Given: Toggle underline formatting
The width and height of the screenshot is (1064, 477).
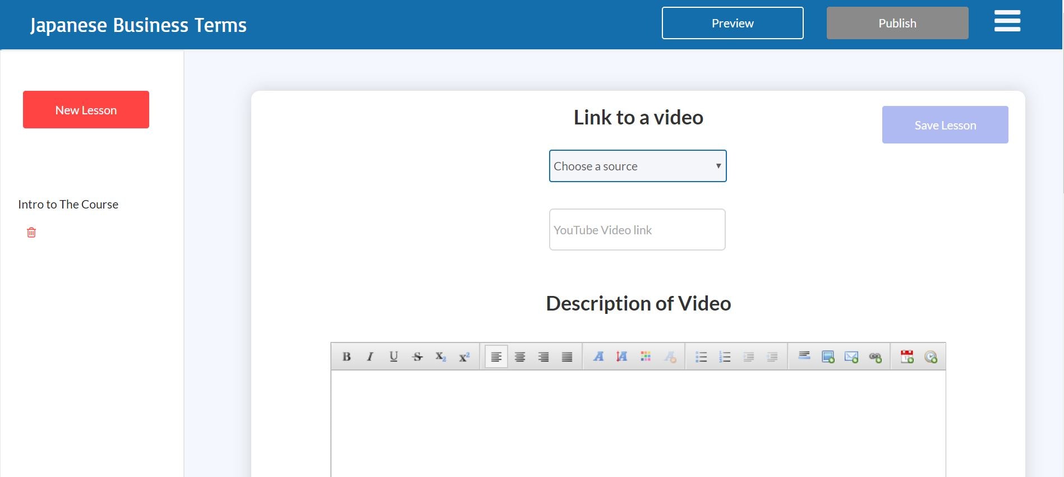Looking at the screenshot, I should (394, 356).
